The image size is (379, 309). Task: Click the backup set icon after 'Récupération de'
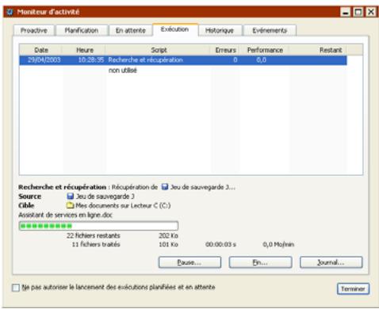pyautogui.click(x=165, y=187)
